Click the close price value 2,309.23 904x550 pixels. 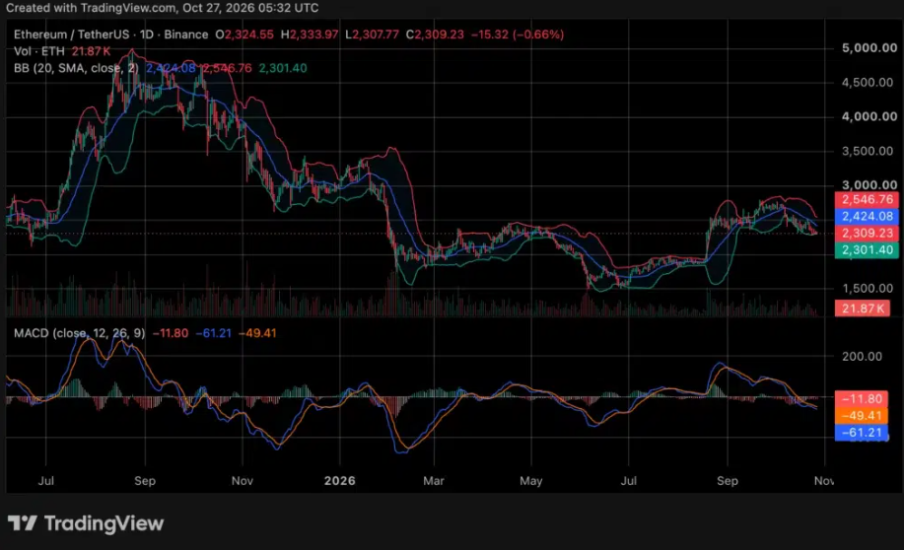click(439, 34)
